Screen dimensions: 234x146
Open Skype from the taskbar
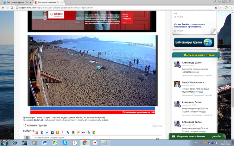65,143
